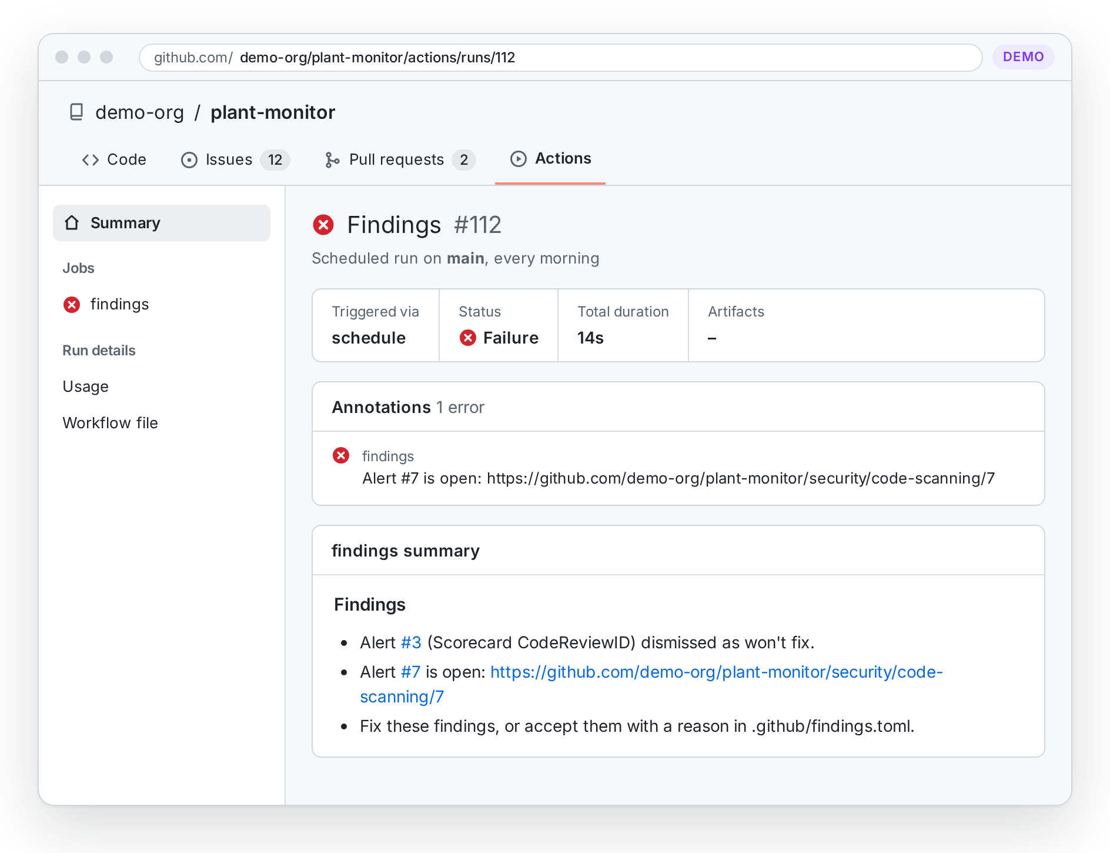This screenshot has height=853, width=1110.
Task: Click the red failure icon beside findings job
Action: tap(72, 304)
